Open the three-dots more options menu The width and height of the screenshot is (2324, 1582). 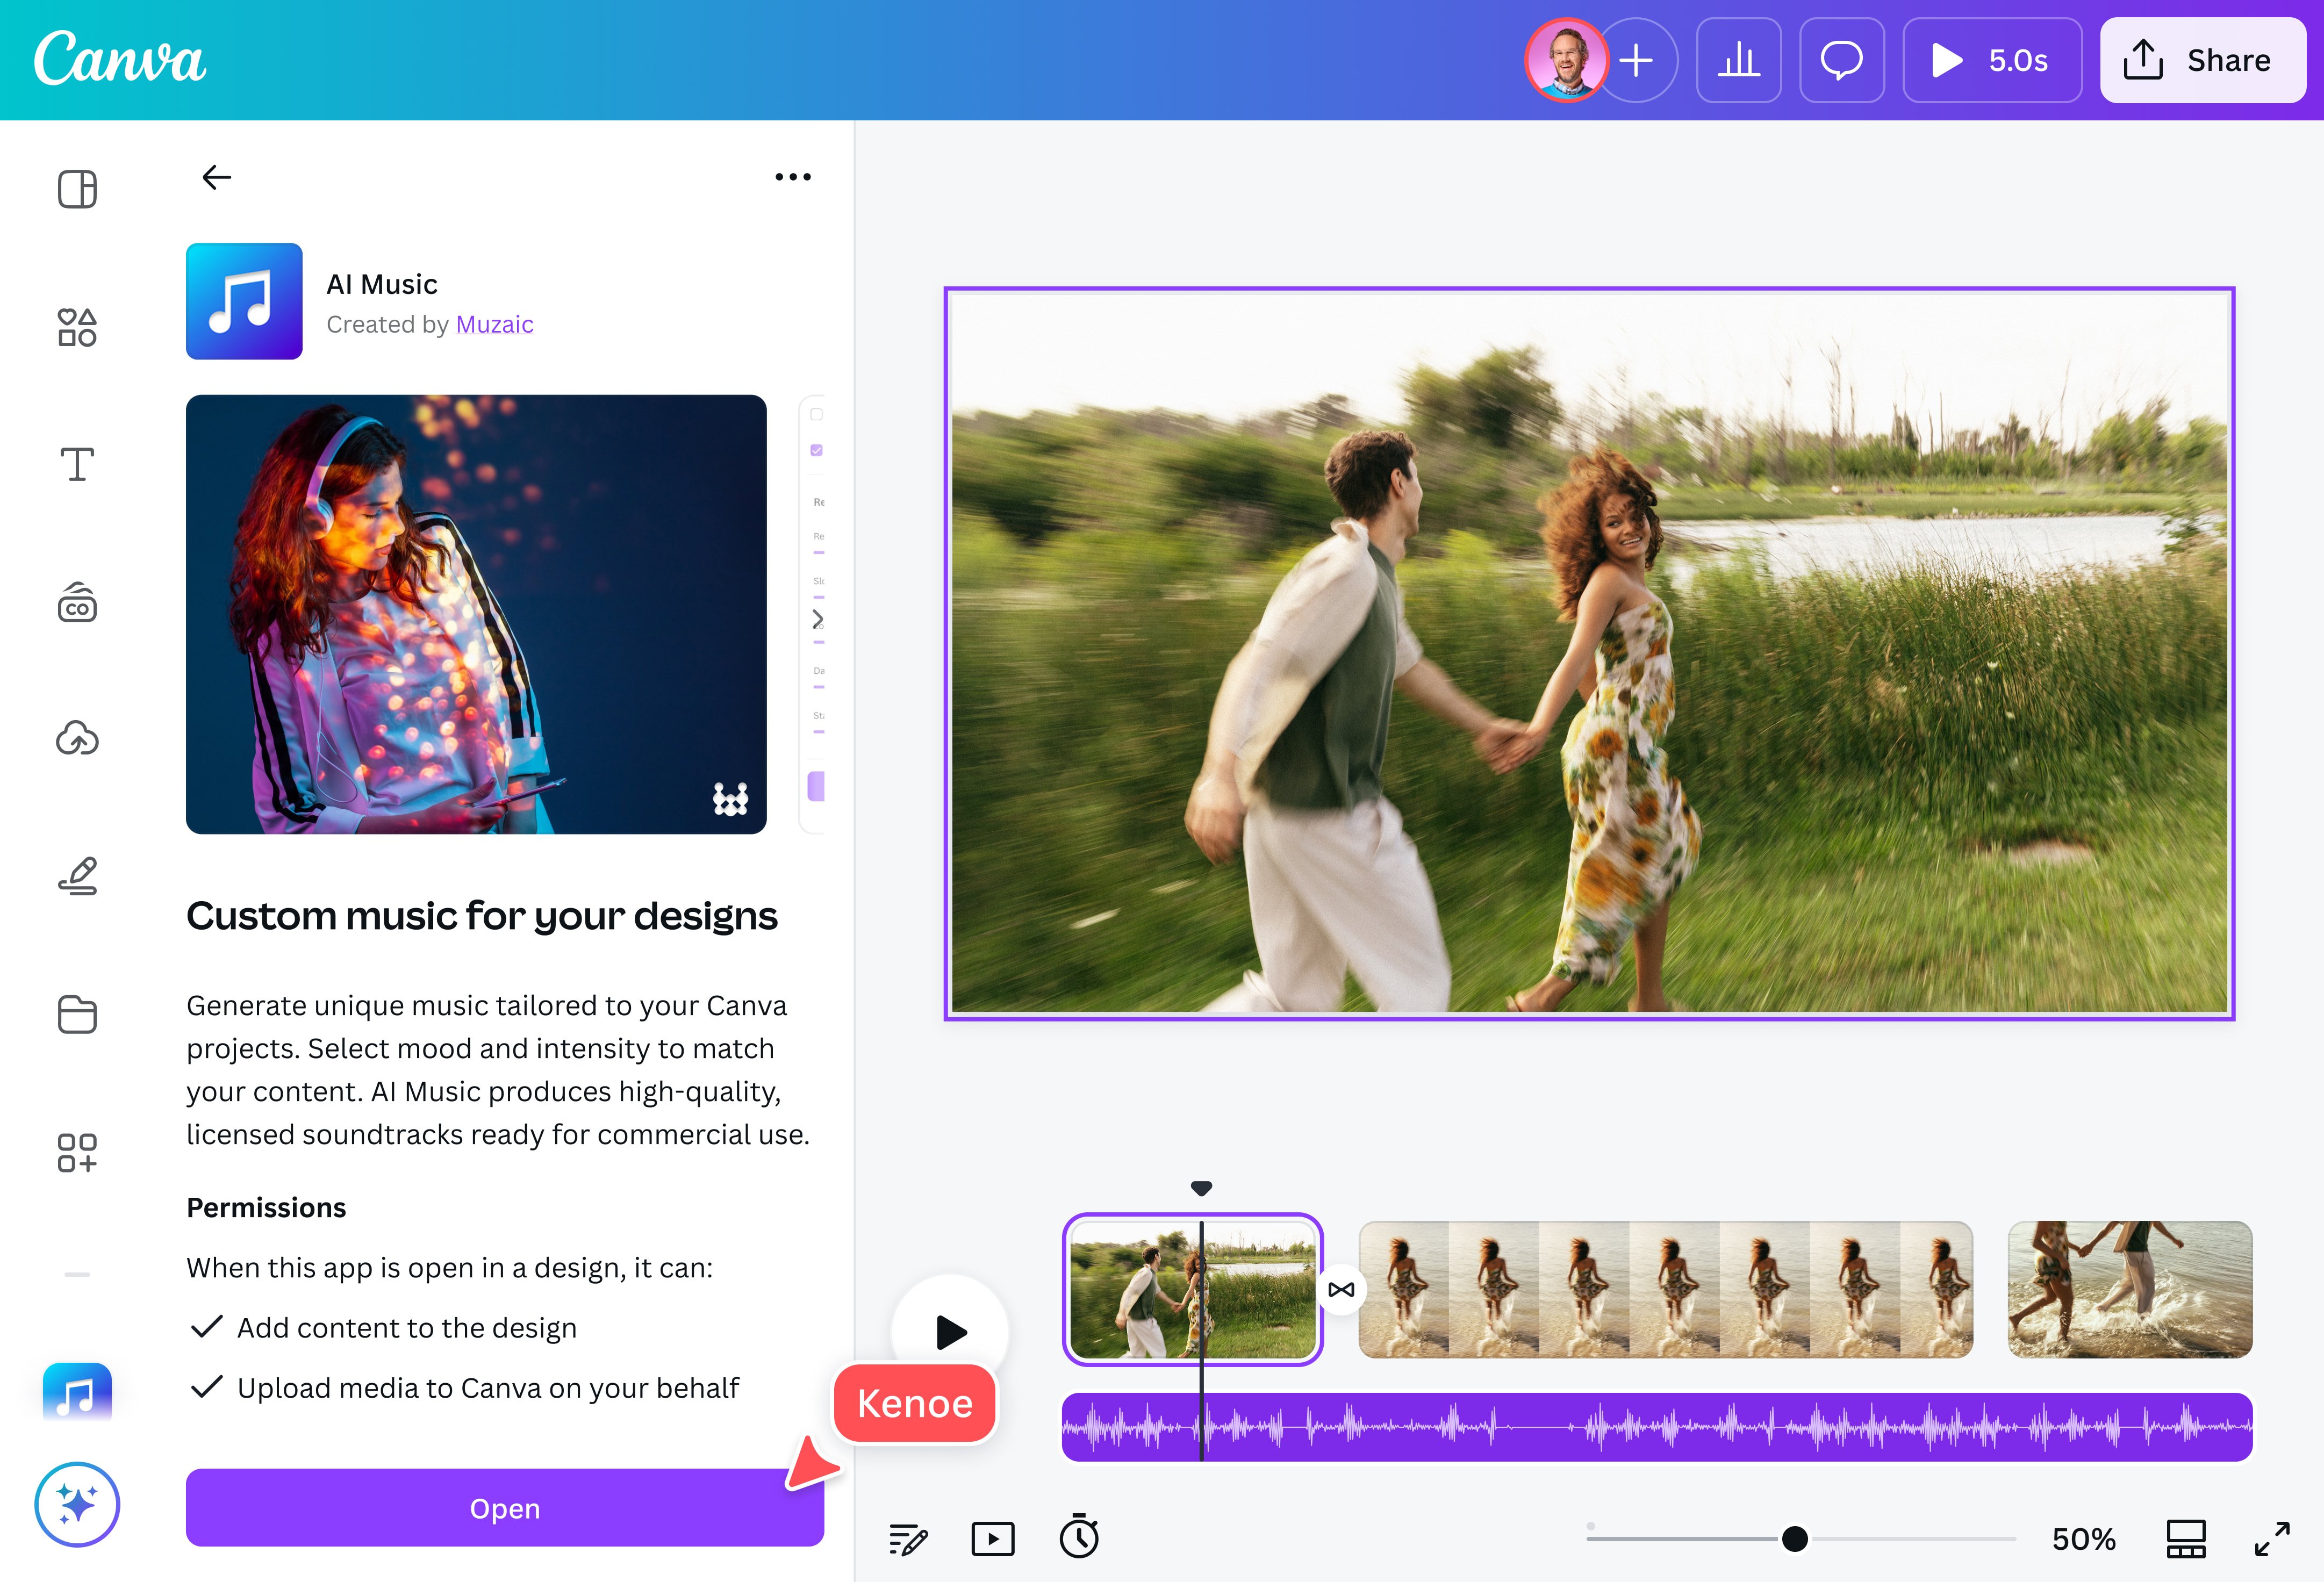(793, 177)
